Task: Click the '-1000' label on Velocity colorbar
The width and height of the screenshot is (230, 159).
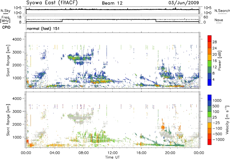Action: [218, 139]
